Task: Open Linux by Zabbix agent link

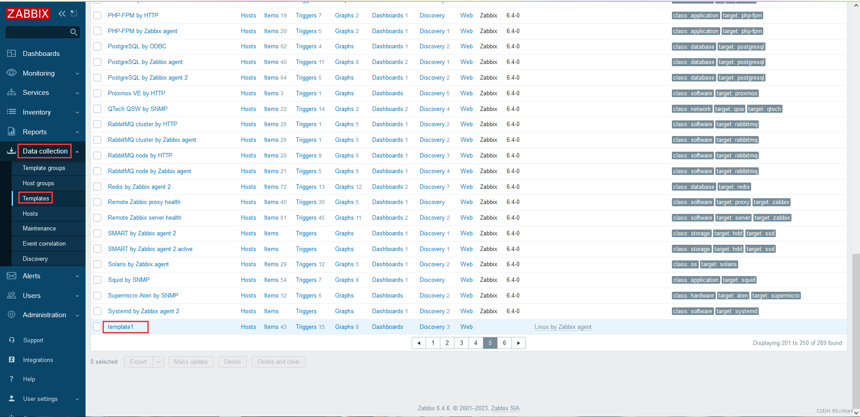Action: pyautogui.click(x=563, y=327)
